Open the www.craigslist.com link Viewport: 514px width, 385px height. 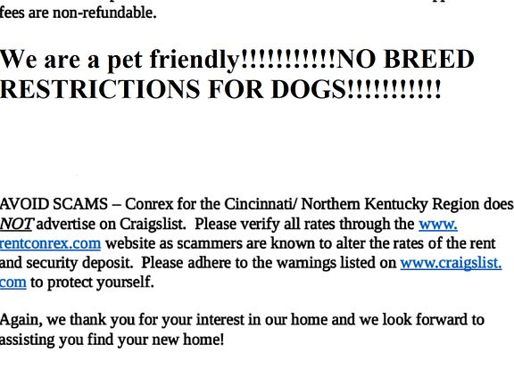point(451,263)
